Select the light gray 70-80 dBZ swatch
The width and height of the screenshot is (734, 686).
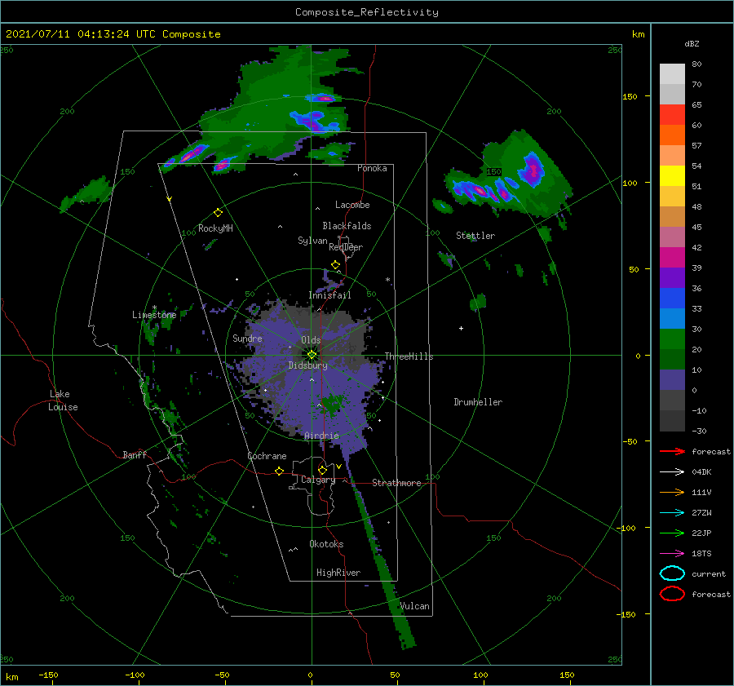[672, 74]
